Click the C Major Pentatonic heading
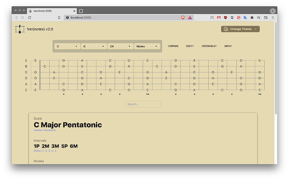289x180 pixels. pyautogui.click(x=68, y=125)
